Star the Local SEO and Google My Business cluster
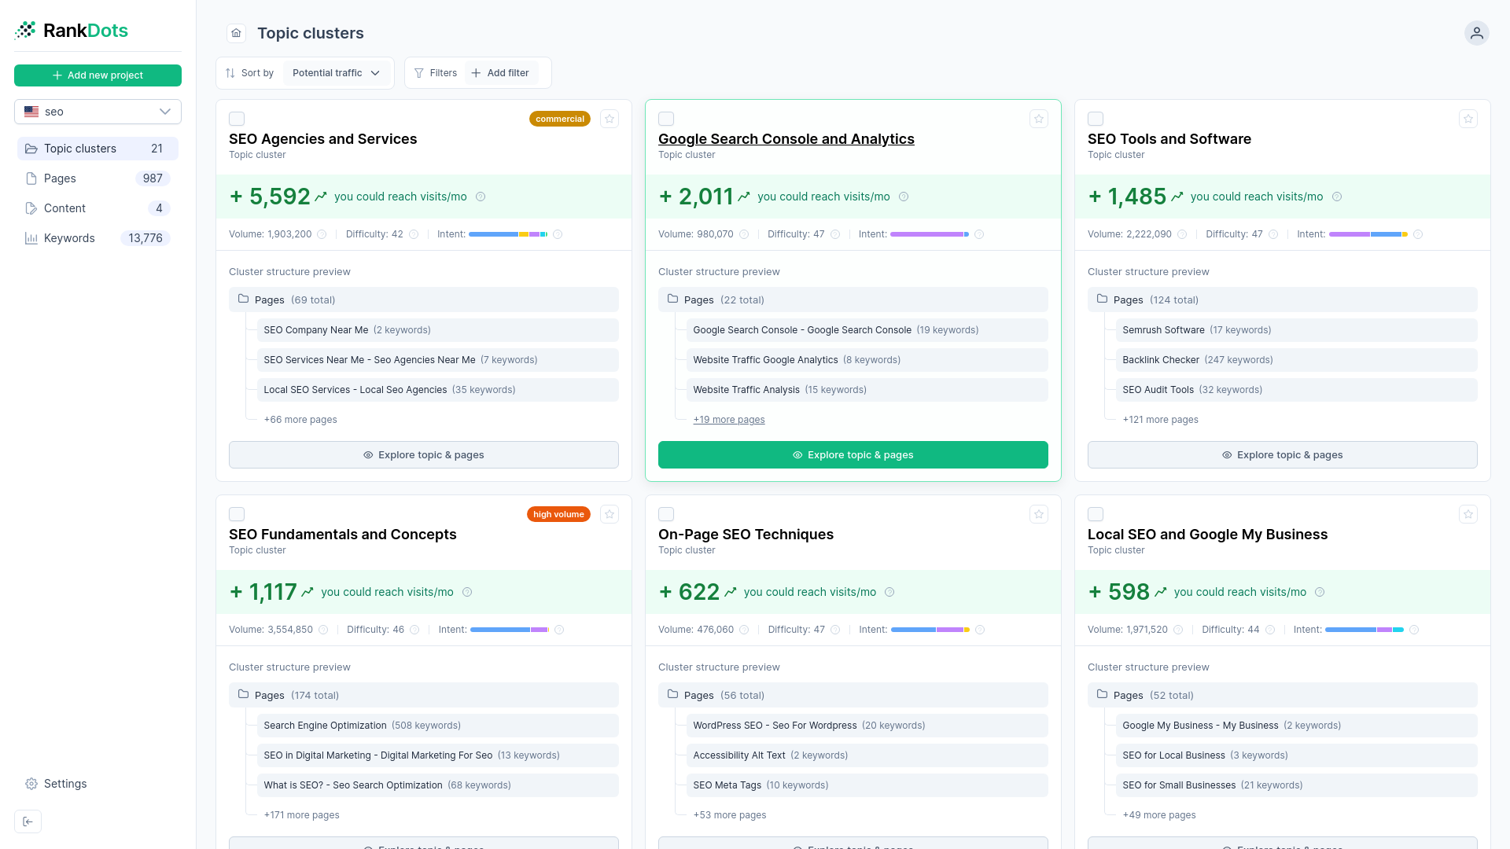 (x=1468, y=514)
